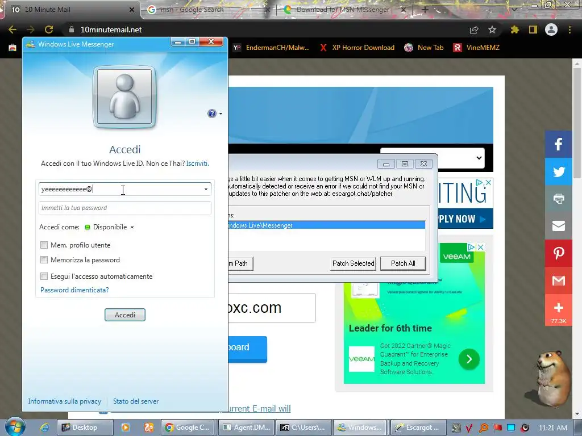Click Patch Selected button
The image size is (582, 436).
point(353,263)
